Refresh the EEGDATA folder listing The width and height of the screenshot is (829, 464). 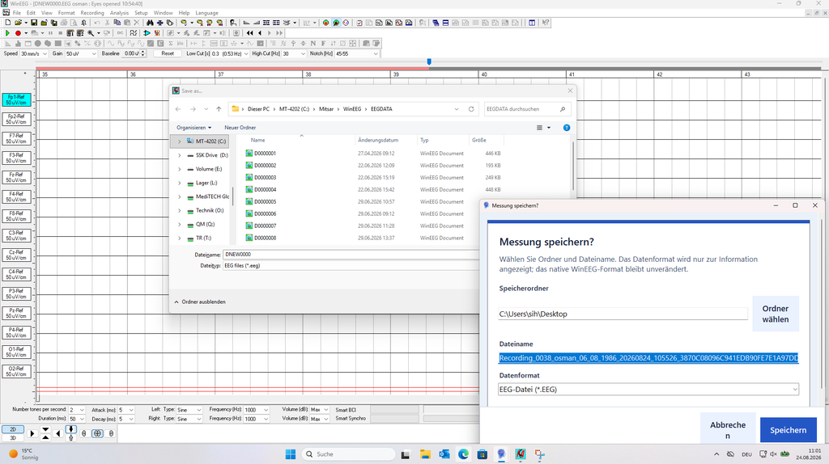[471, 109]
